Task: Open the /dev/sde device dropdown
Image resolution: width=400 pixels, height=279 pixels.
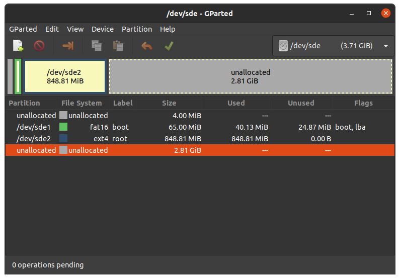Action: pyautogui.click(x=334, y=46)
